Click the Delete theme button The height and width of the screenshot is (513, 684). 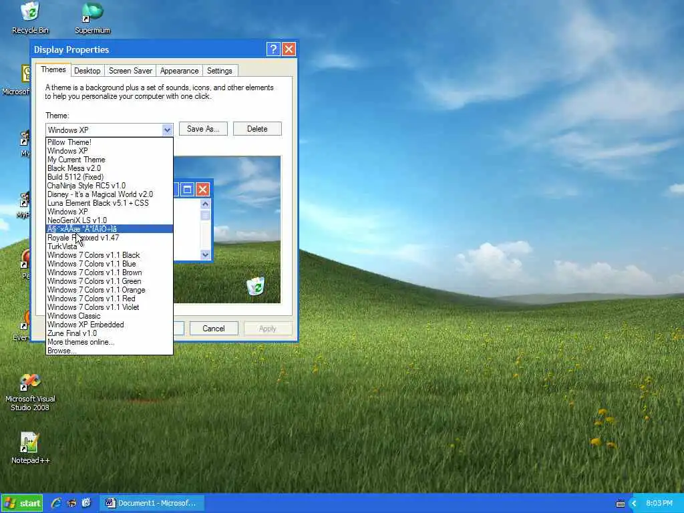click(257, 129)
